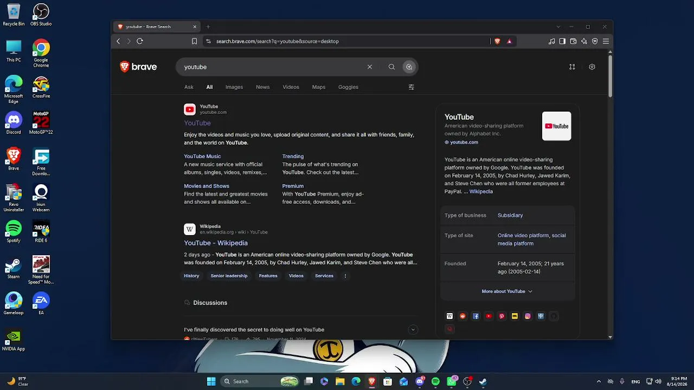Open the Wikipedia profile icon in infobox
The width and height of the screenshot is (694, 390).
[449, 316]
